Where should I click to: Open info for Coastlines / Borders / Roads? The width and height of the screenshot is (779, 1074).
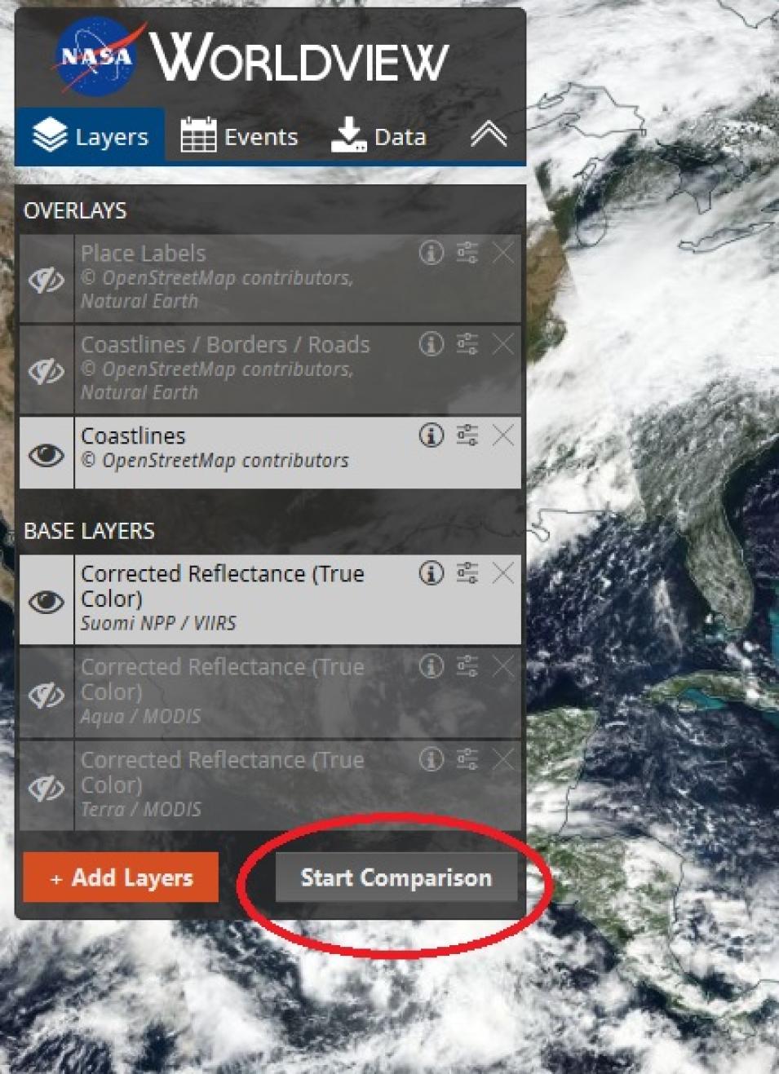pyautogui.click(x=432, y=344)
